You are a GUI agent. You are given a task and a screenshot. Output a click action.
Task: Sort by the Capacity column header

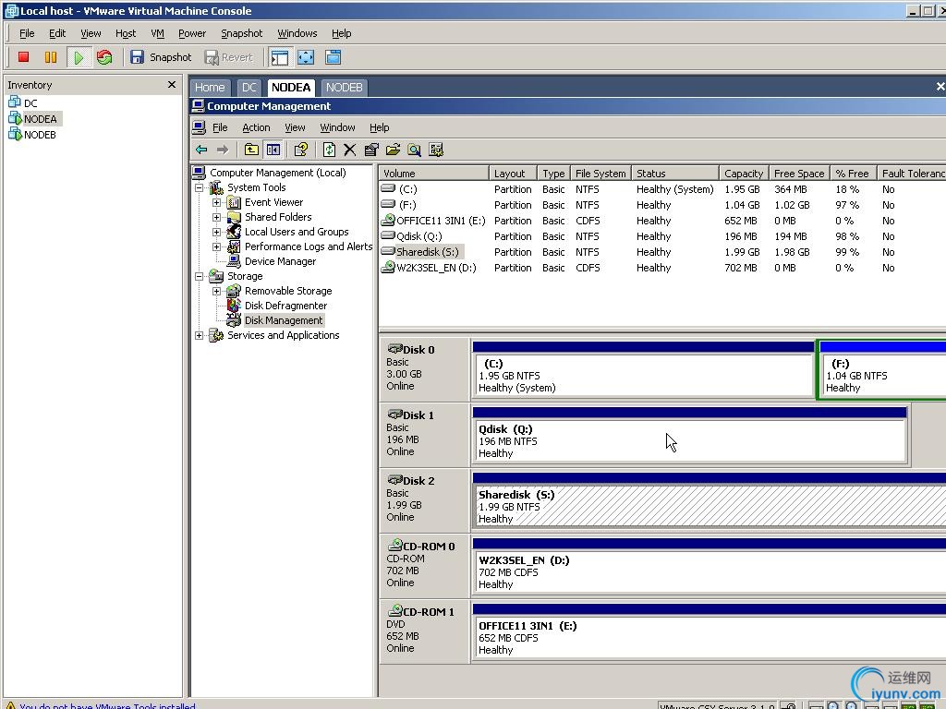[x=744, y=173]
